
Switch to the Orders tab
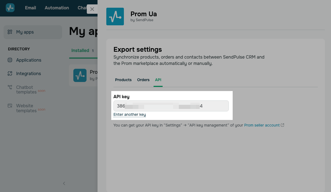point(143,80)
